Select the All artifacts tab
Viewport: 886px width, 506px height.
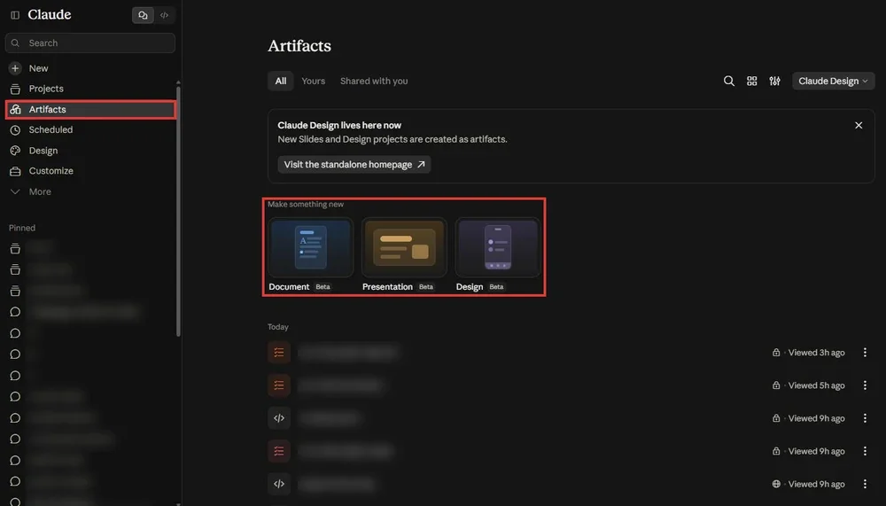click(x=281, y=81)
